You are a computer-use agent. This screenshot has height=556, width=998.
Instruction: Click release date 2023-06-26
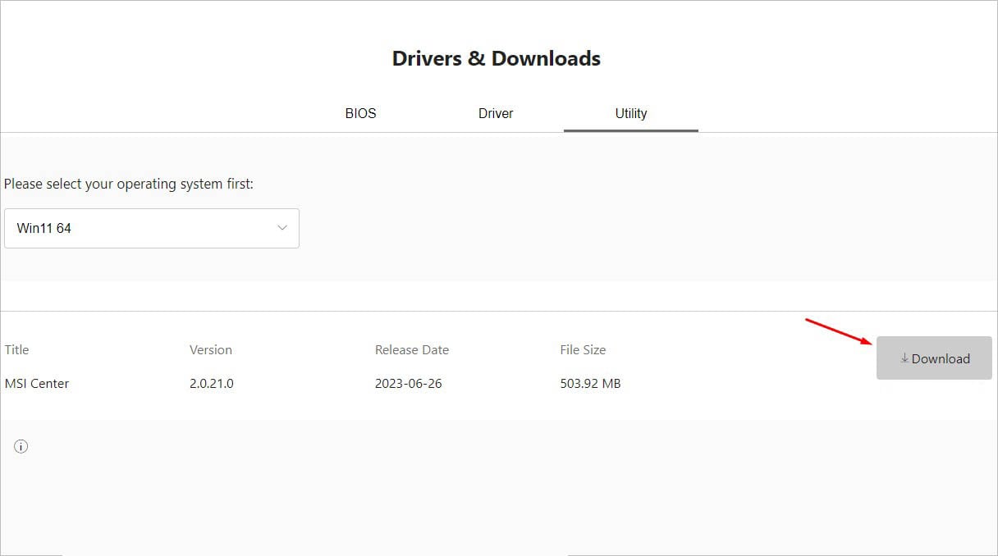pyautogui.click(x=409, y=383)
